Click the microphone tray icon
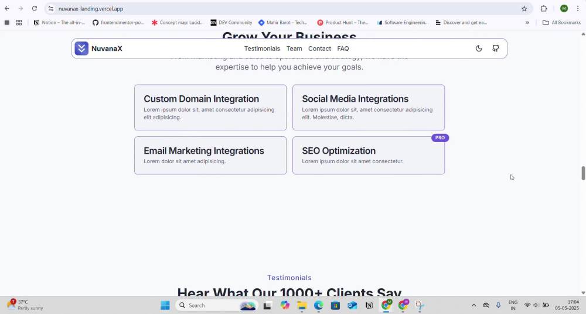The width and height of the screenshot is (586, 314). [498, 305]
